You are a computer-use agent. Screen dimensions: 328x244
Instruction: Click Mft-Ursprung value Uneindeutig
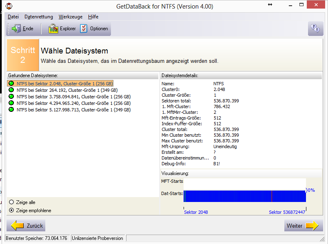point(225,146)
